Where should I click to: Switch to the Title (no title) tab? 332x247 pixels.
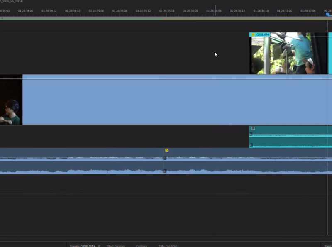click(x=168, y=246)
